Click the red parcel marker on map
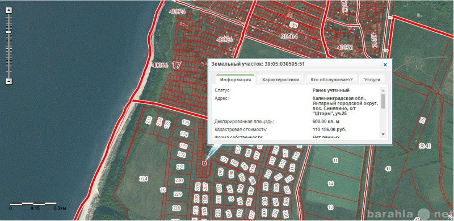Screen dimensions: 454x221 [204, 164]
